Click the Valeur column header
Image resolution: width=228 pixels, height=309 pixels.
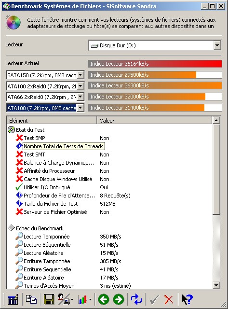(154, 121)
